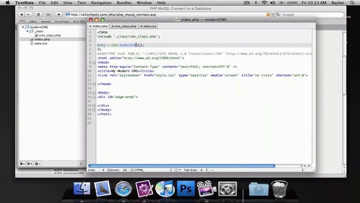Open the Bundles menu
The width and height of the screenshot is (360, 203).
(124, 3)
